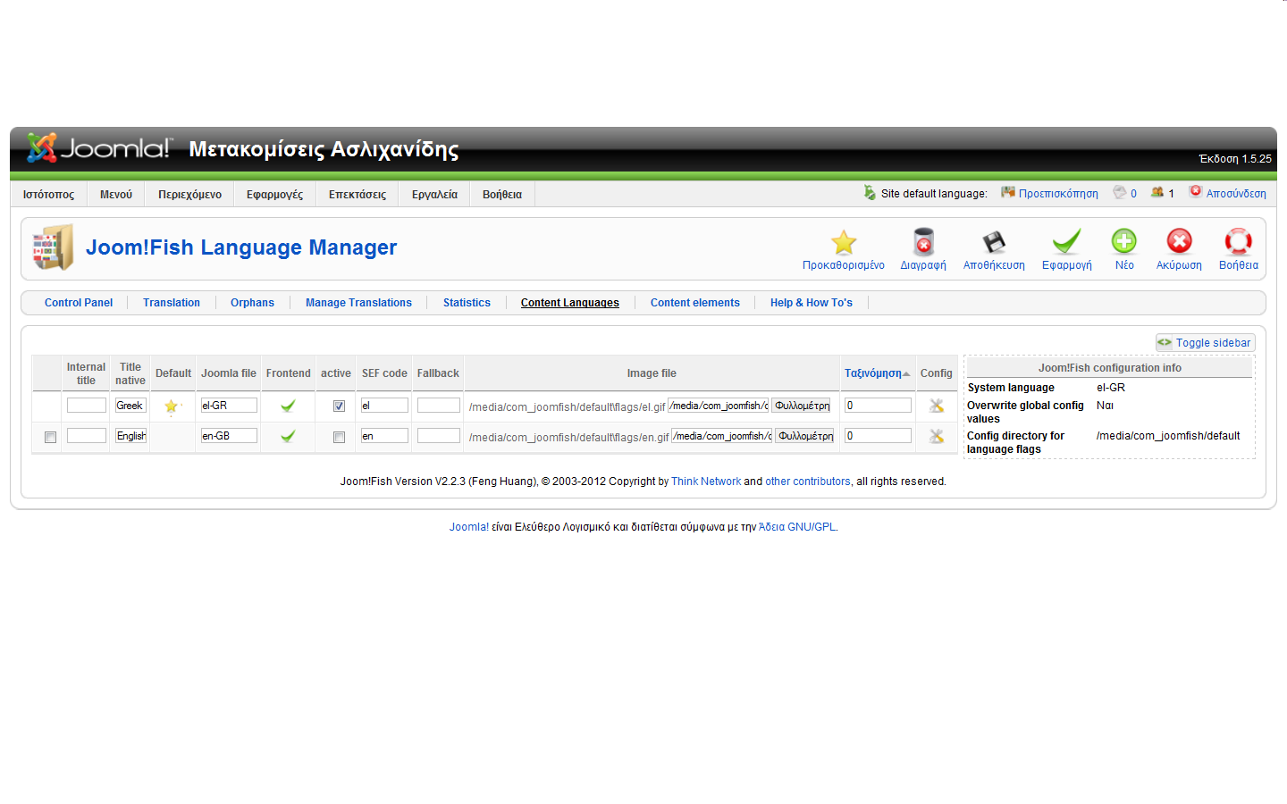Click the Think Network link

pos(706,482)
